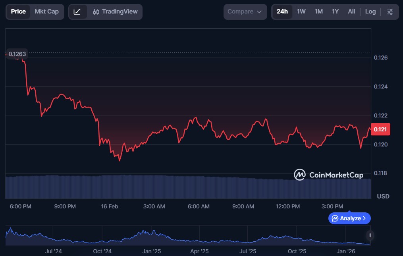The height and width of the screenshot is (256, 403).
Task: Select the Price tab
Action: 18,12
